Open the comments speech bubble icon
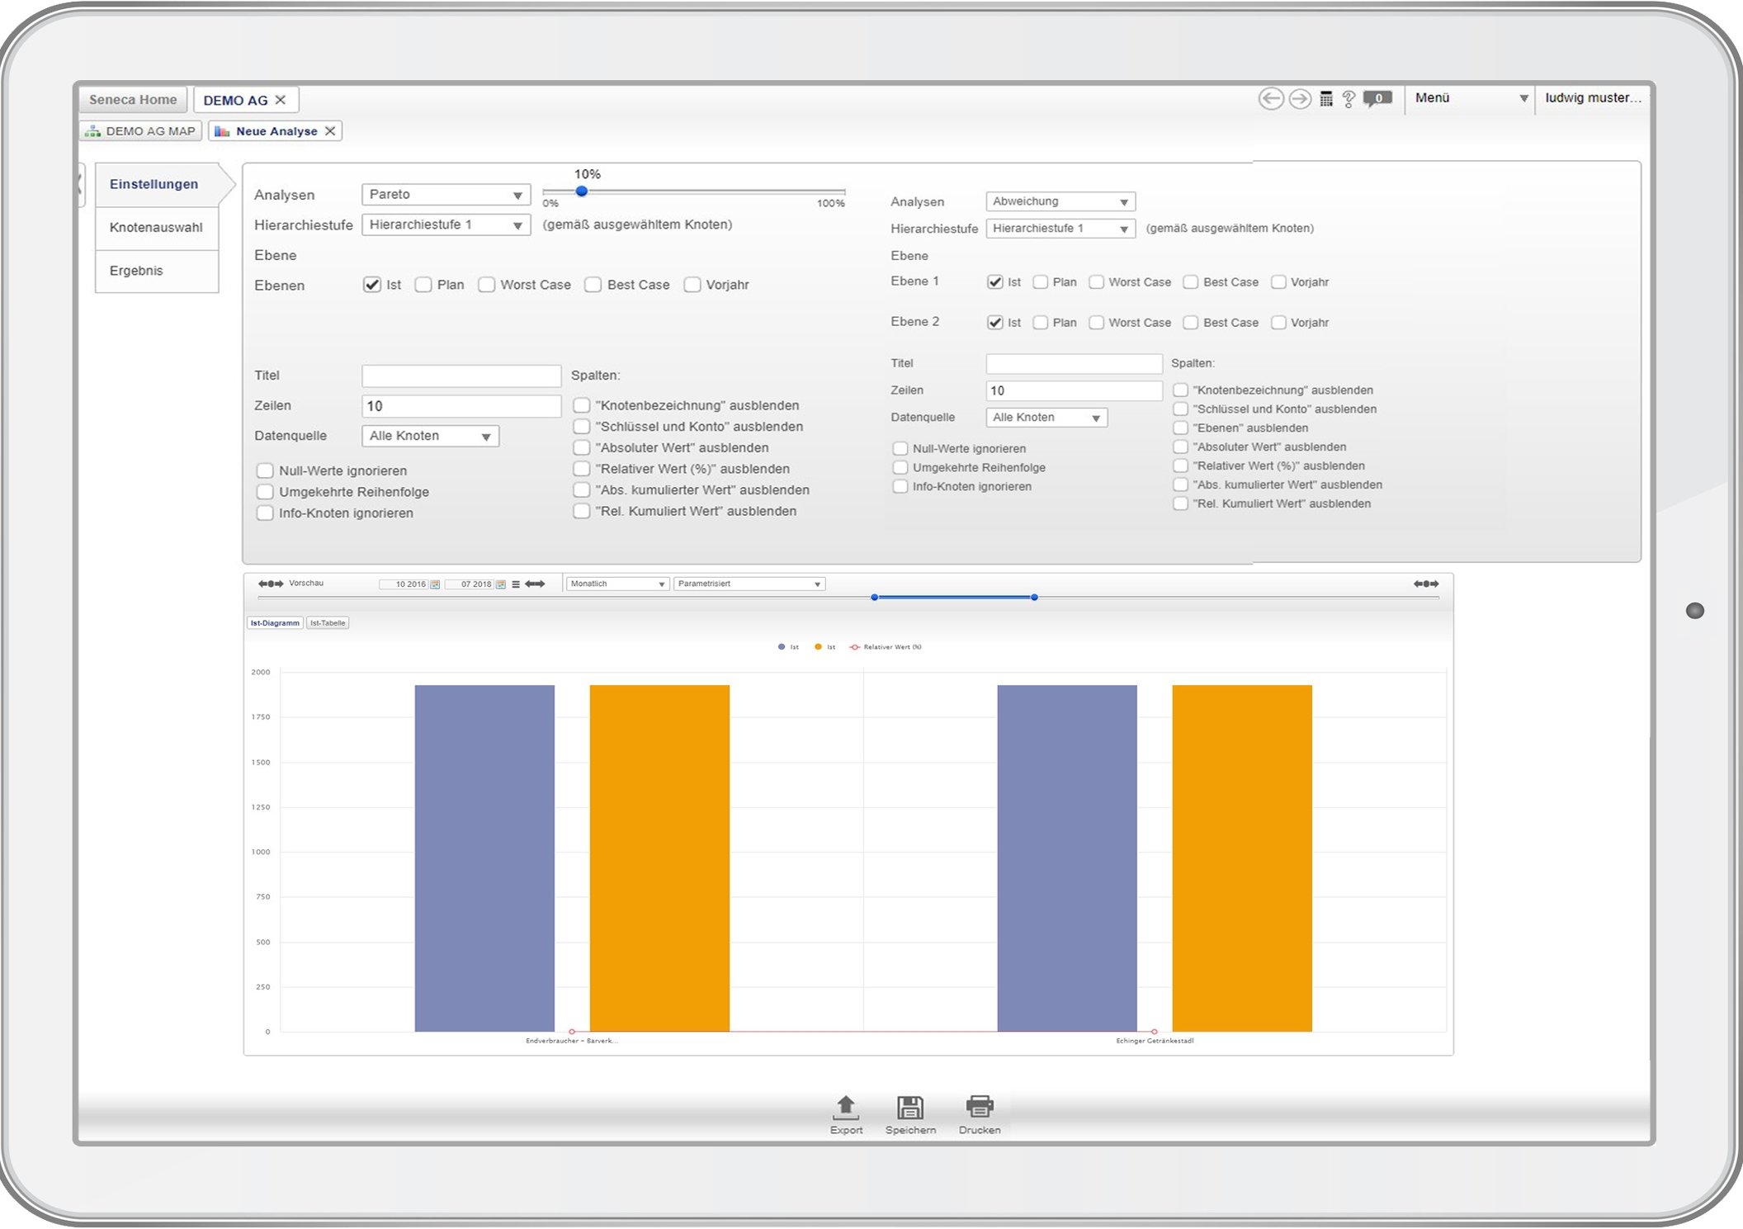The height and width of the screenshot is (1229, 1743). pos(1377,99)
